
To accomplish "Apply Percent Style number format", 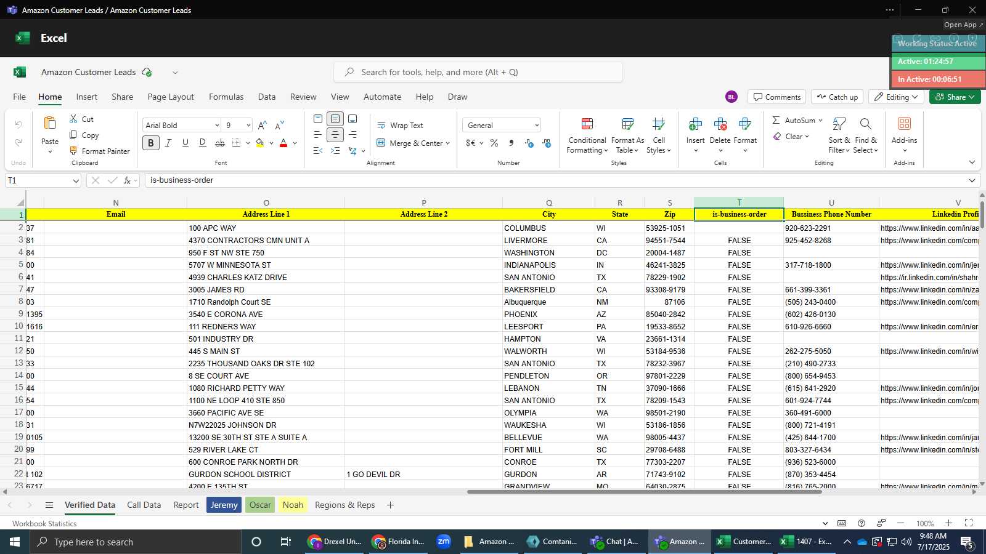I will point(494,143).
